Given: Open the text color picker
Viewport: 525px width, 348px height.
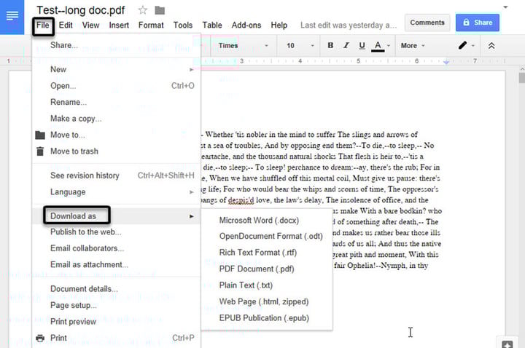Looking at the screenshot, I should [x=378, y=45].
